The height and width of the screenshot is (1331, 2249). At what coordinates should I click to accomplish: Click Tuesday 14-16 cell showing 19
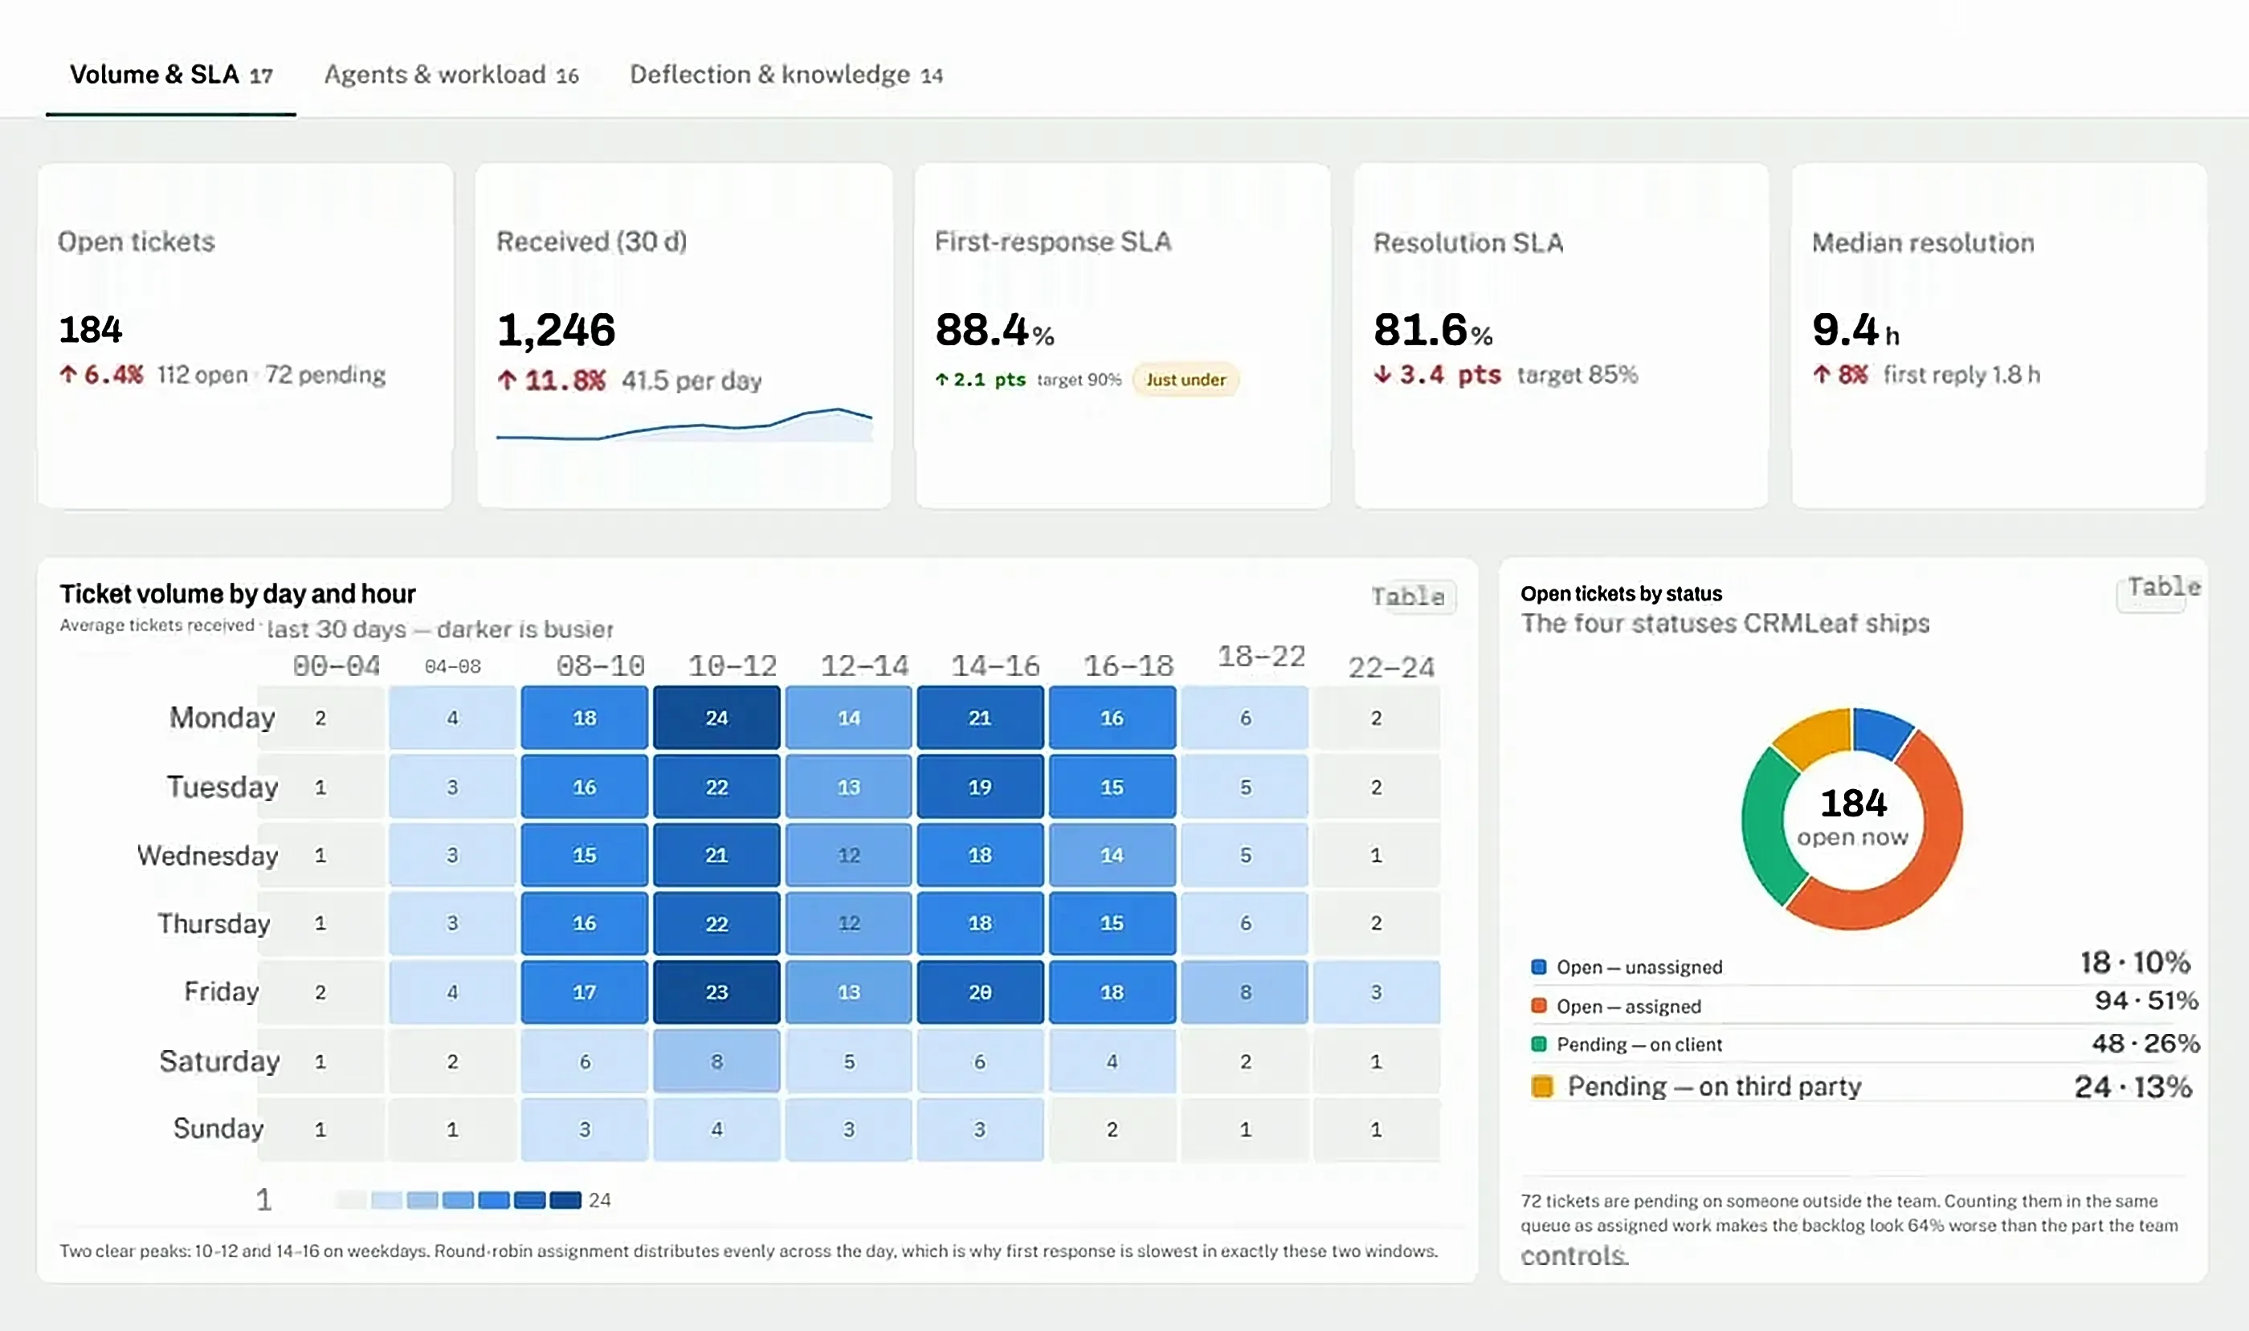click(x=980, y=787)
